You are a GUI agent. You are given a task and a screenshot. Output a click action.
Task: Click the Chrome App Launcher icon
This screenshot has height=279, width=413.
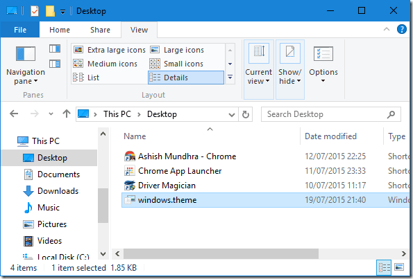coord(129,171)
